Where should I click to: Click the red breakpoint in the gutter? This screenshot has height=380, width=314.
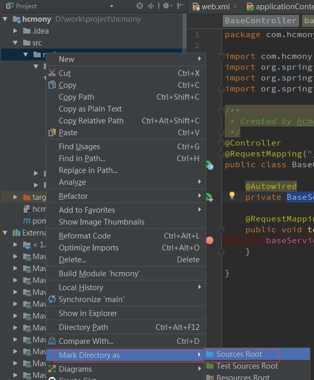[210, 241]
